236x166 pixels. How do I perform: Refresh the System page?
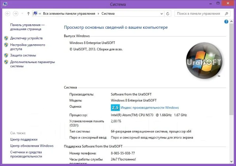tap(168, 14)
